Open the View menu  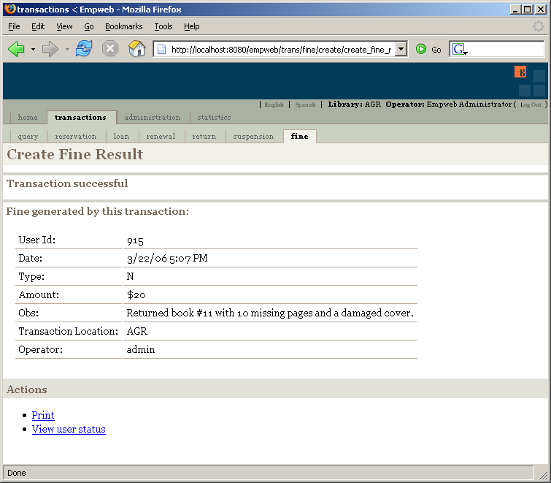coord(64,26)
